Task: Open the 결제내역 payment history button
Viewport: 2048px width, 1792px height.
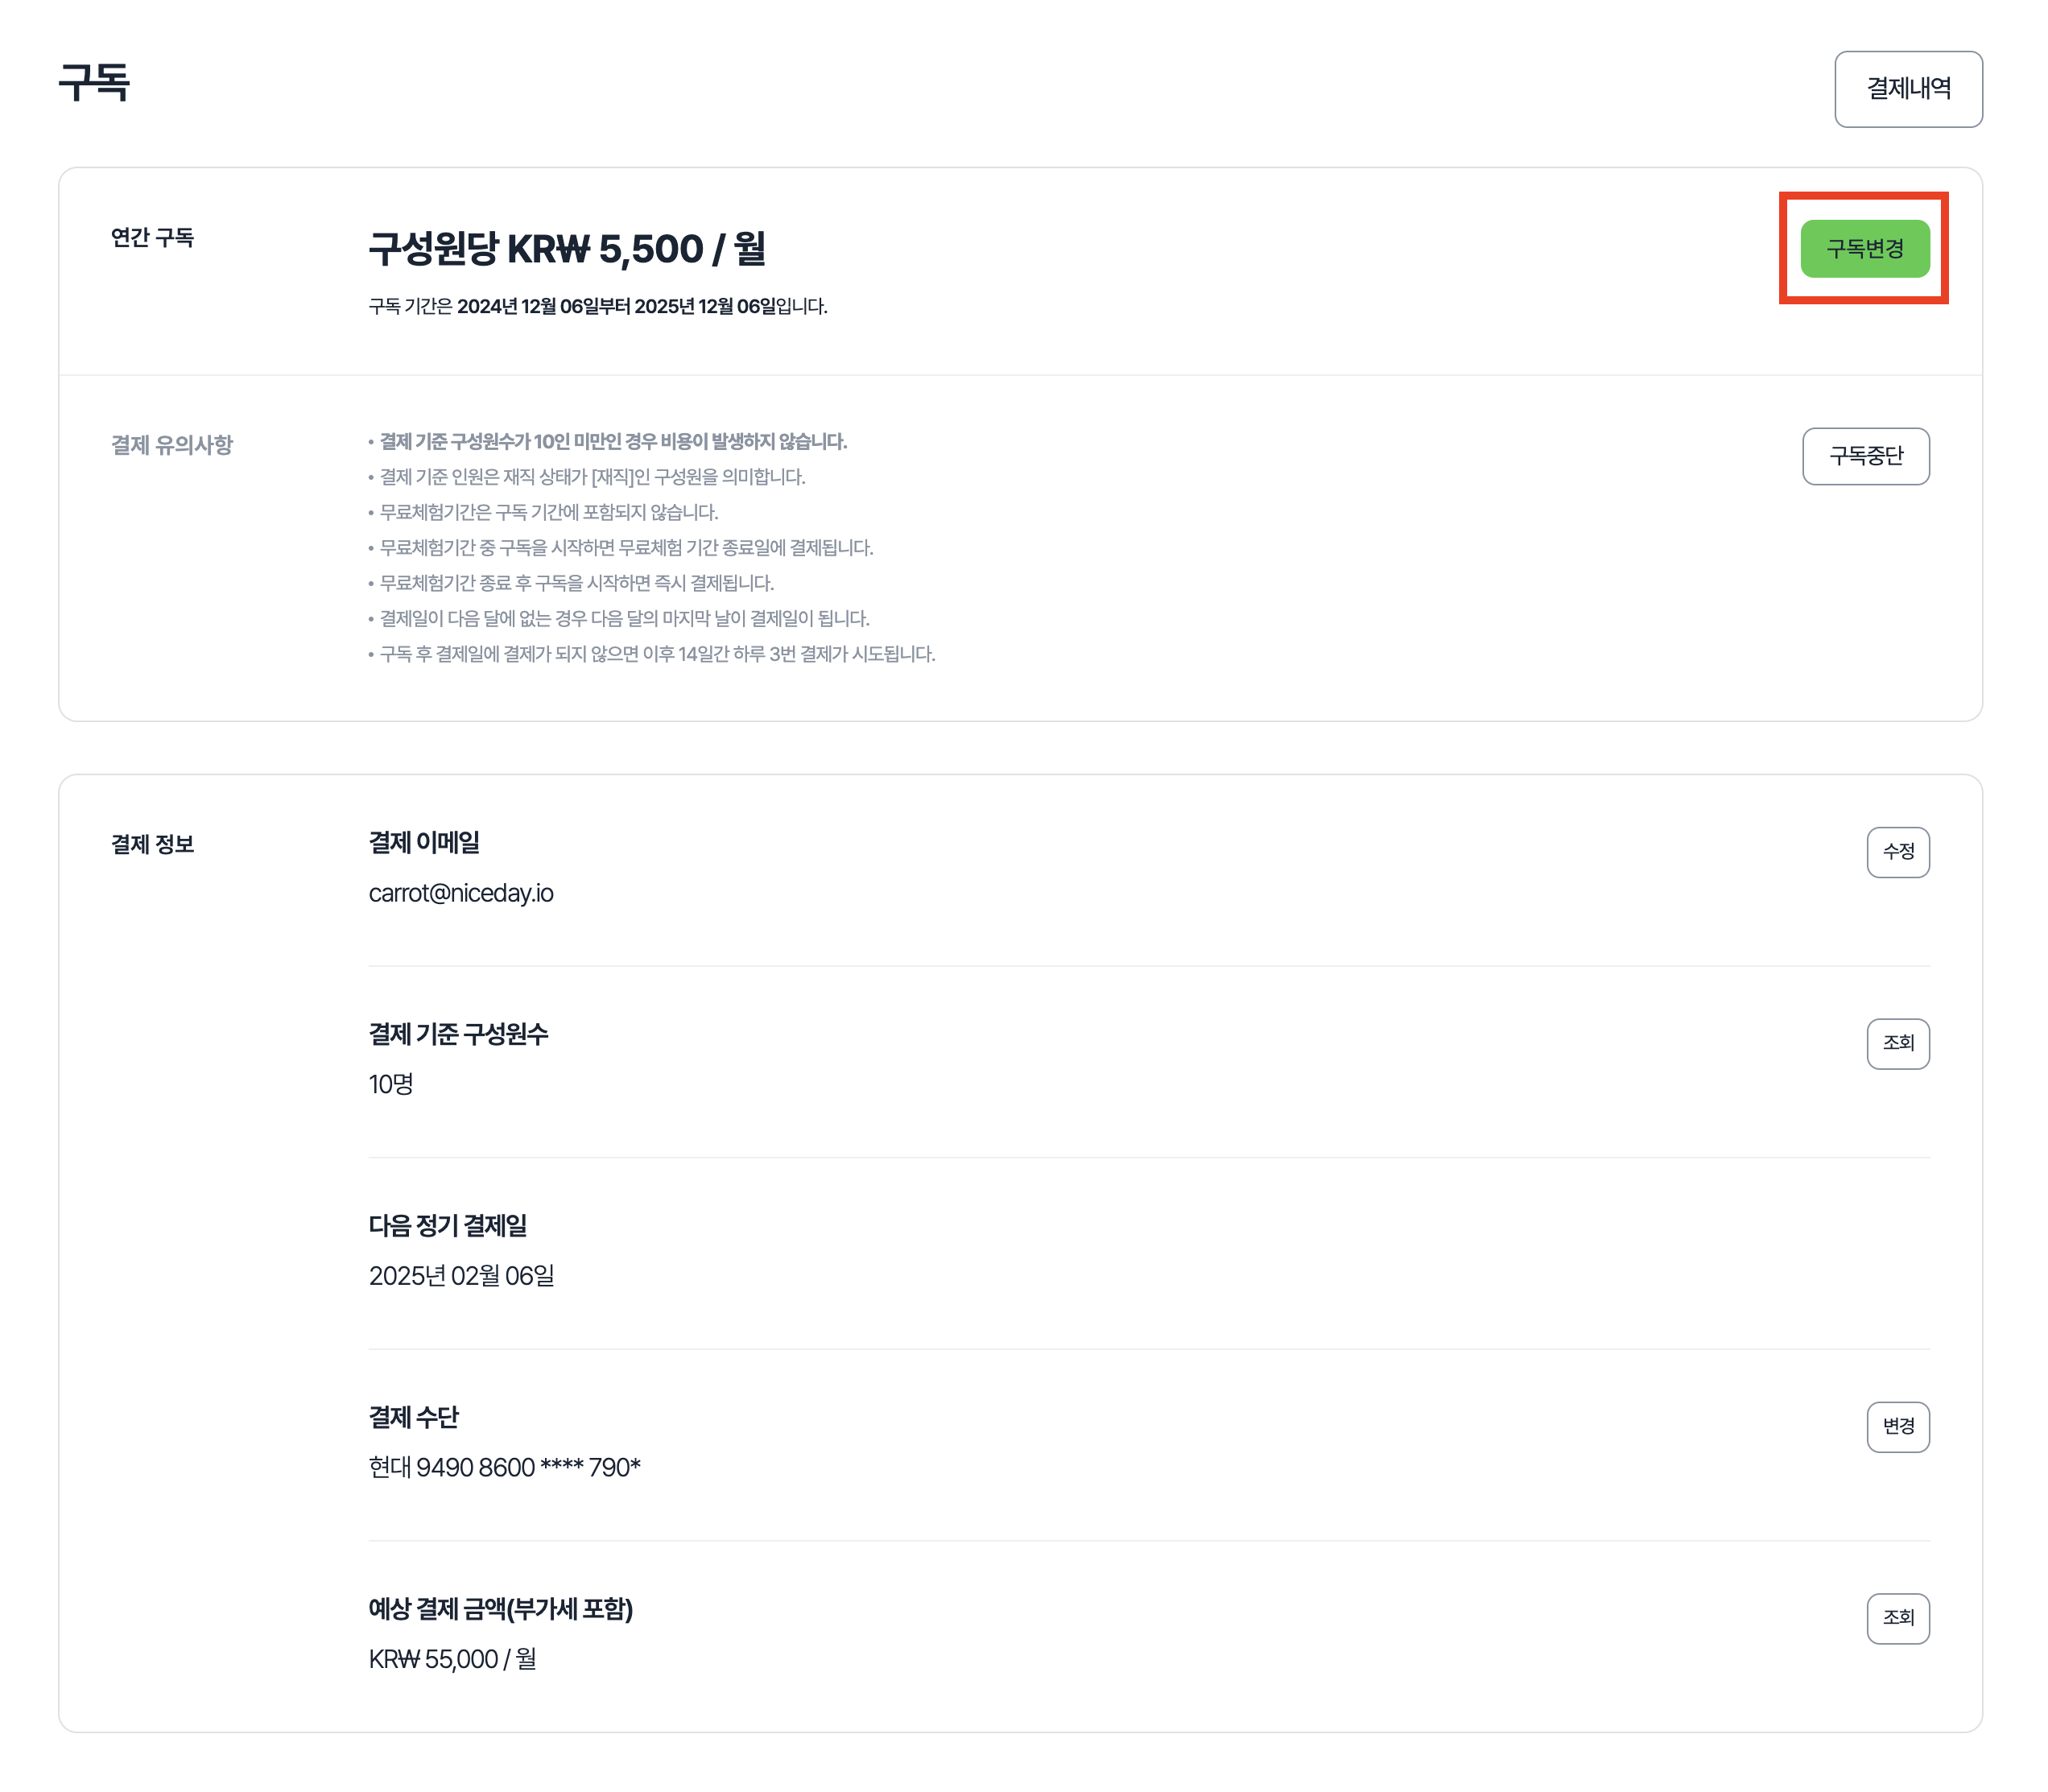Action: tap(1907, 89)
